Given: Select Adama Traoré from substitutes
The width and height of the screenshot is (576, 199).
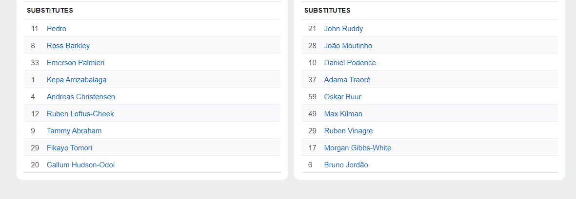Looking at the screenshot, I should [x=347, y=80].
